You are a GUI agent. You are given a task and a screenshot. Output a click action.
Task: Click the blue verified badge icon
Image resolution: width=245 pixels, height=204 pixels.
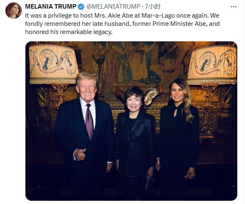81,7
